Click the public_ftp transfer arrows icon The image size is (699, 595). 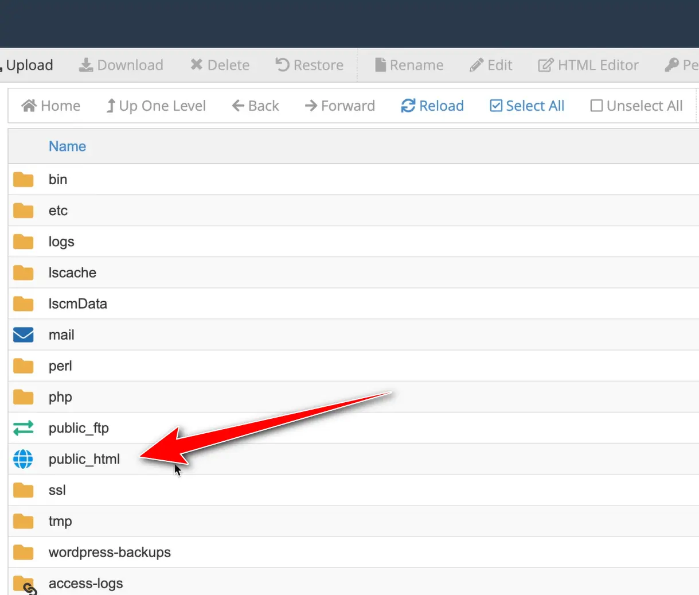pos(23,428)
